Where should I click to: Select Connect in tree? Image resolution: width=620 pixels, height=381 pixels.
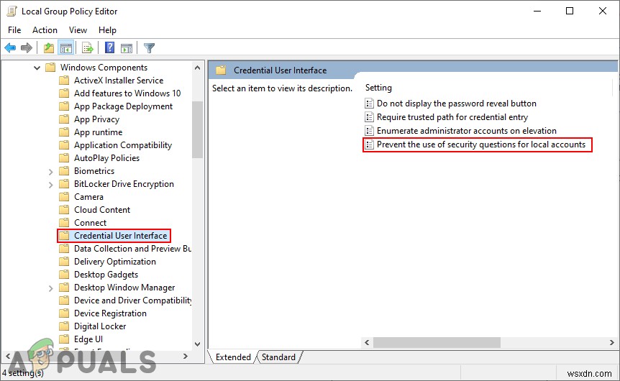90,223
